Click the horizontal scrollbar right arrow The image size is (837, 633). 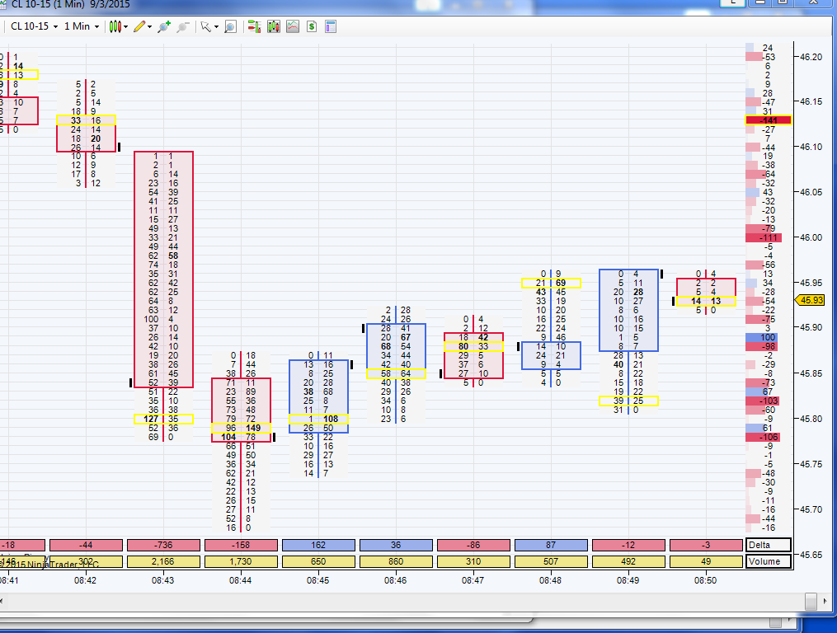(x=825, y=602)
